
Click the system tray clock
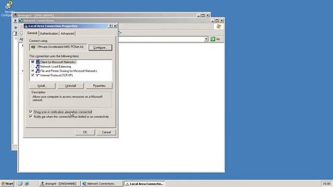pyautogui.click(x=326, y=183)
